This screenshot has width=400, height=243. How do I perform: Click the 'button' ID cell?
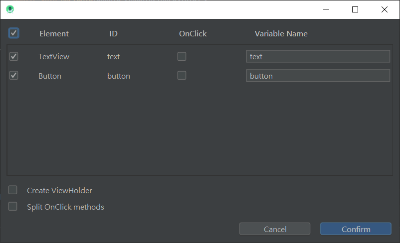[119, 76]
